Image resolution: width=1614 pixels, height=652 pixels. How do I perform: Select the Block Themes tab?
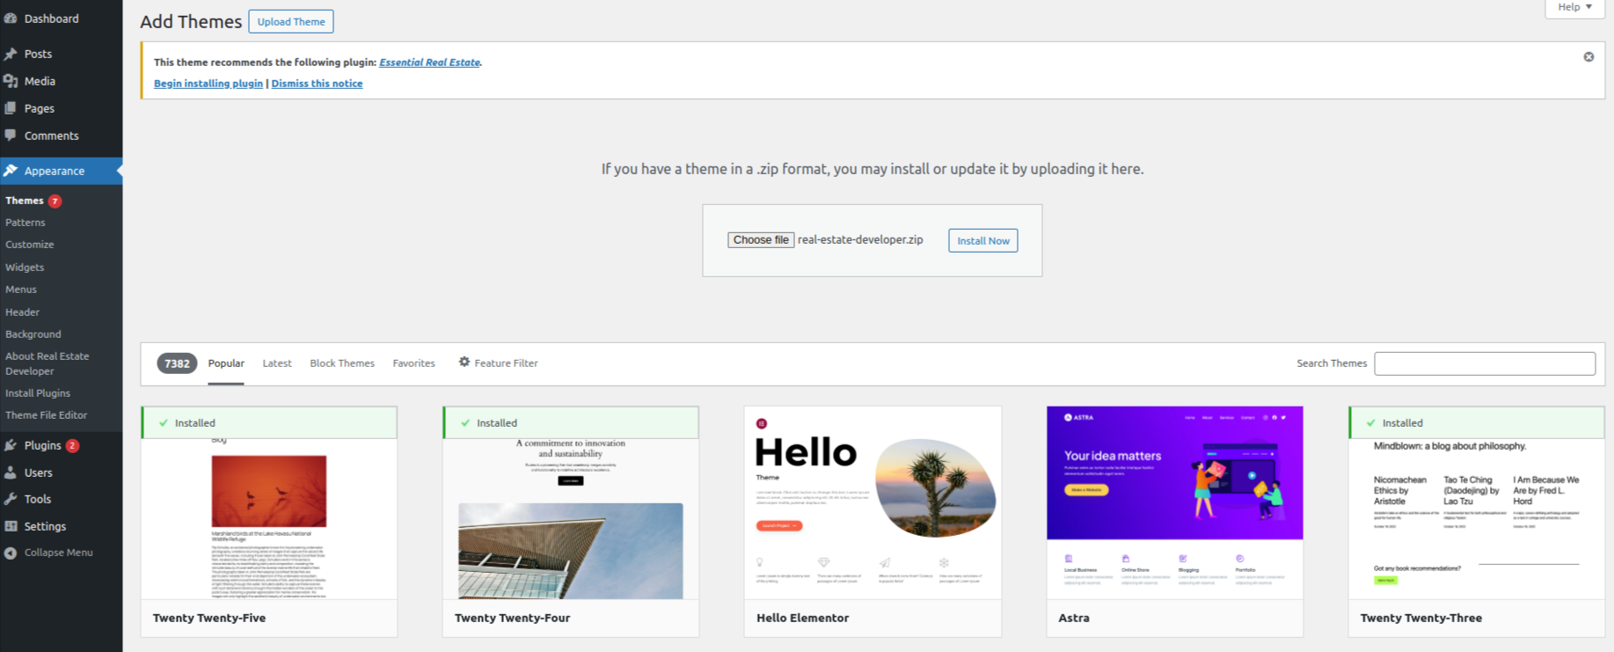point(342,363)
